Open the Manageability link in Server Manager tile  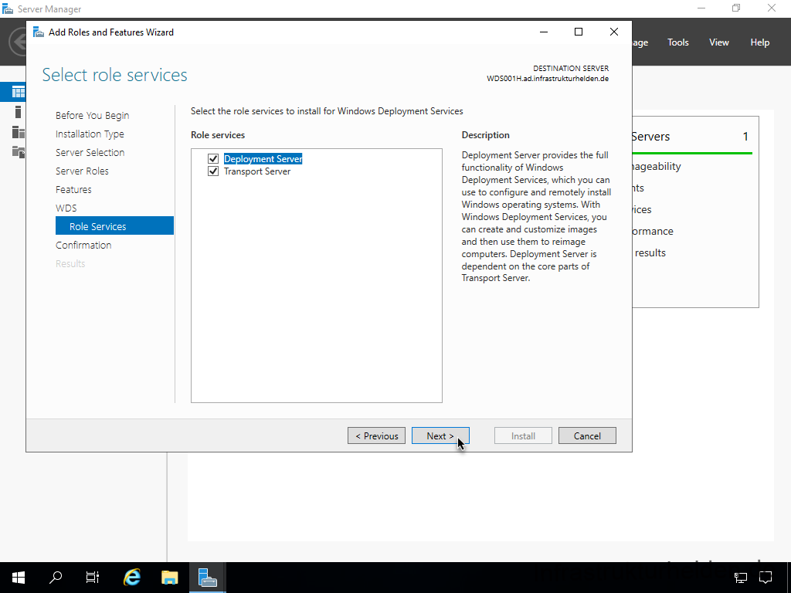pyautogui.click(x=657, y=167)
